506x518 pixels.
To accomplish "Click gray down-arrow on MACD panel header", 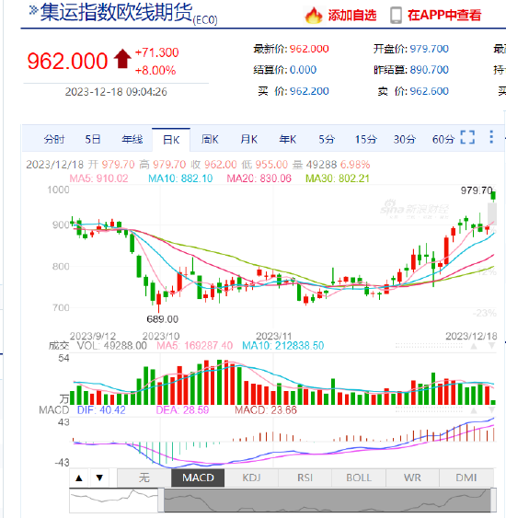I will (x=491, y=410).
